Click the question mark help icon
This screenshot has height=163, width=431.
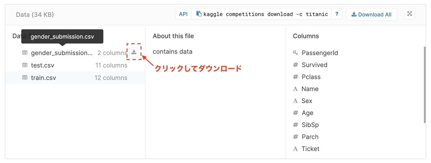[x=337, y=14]
